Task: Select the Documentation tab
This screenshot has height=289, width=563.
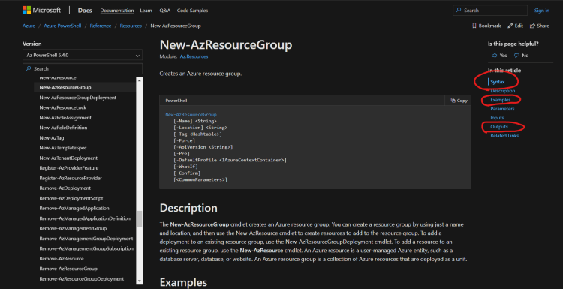Action: 117,11
